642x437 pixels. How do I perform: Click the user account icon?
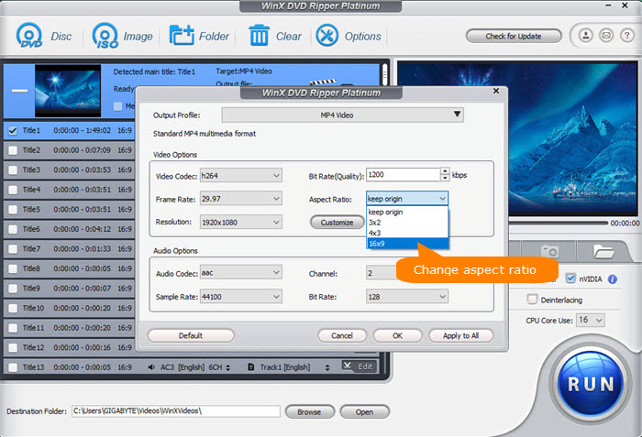[585, 36]
